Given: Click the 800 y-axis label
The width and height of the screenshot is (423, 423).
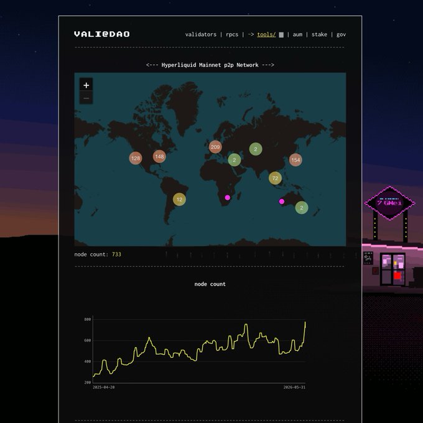Looking at the screenshot, I should click(x=88, y=319).
